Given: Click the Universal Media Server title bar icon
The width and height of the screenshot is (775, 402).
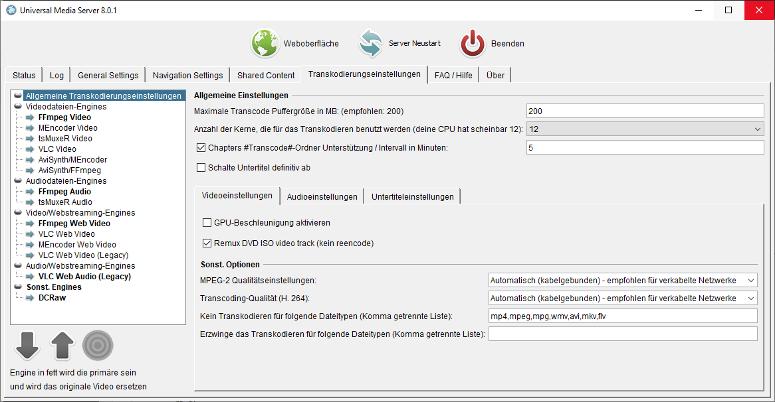Looking at the screenshot, I should 11,10.
